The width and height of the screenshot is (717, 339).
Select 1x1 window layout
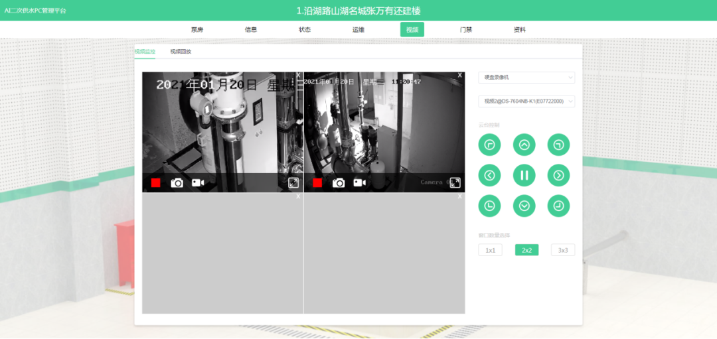coord(490,250)
